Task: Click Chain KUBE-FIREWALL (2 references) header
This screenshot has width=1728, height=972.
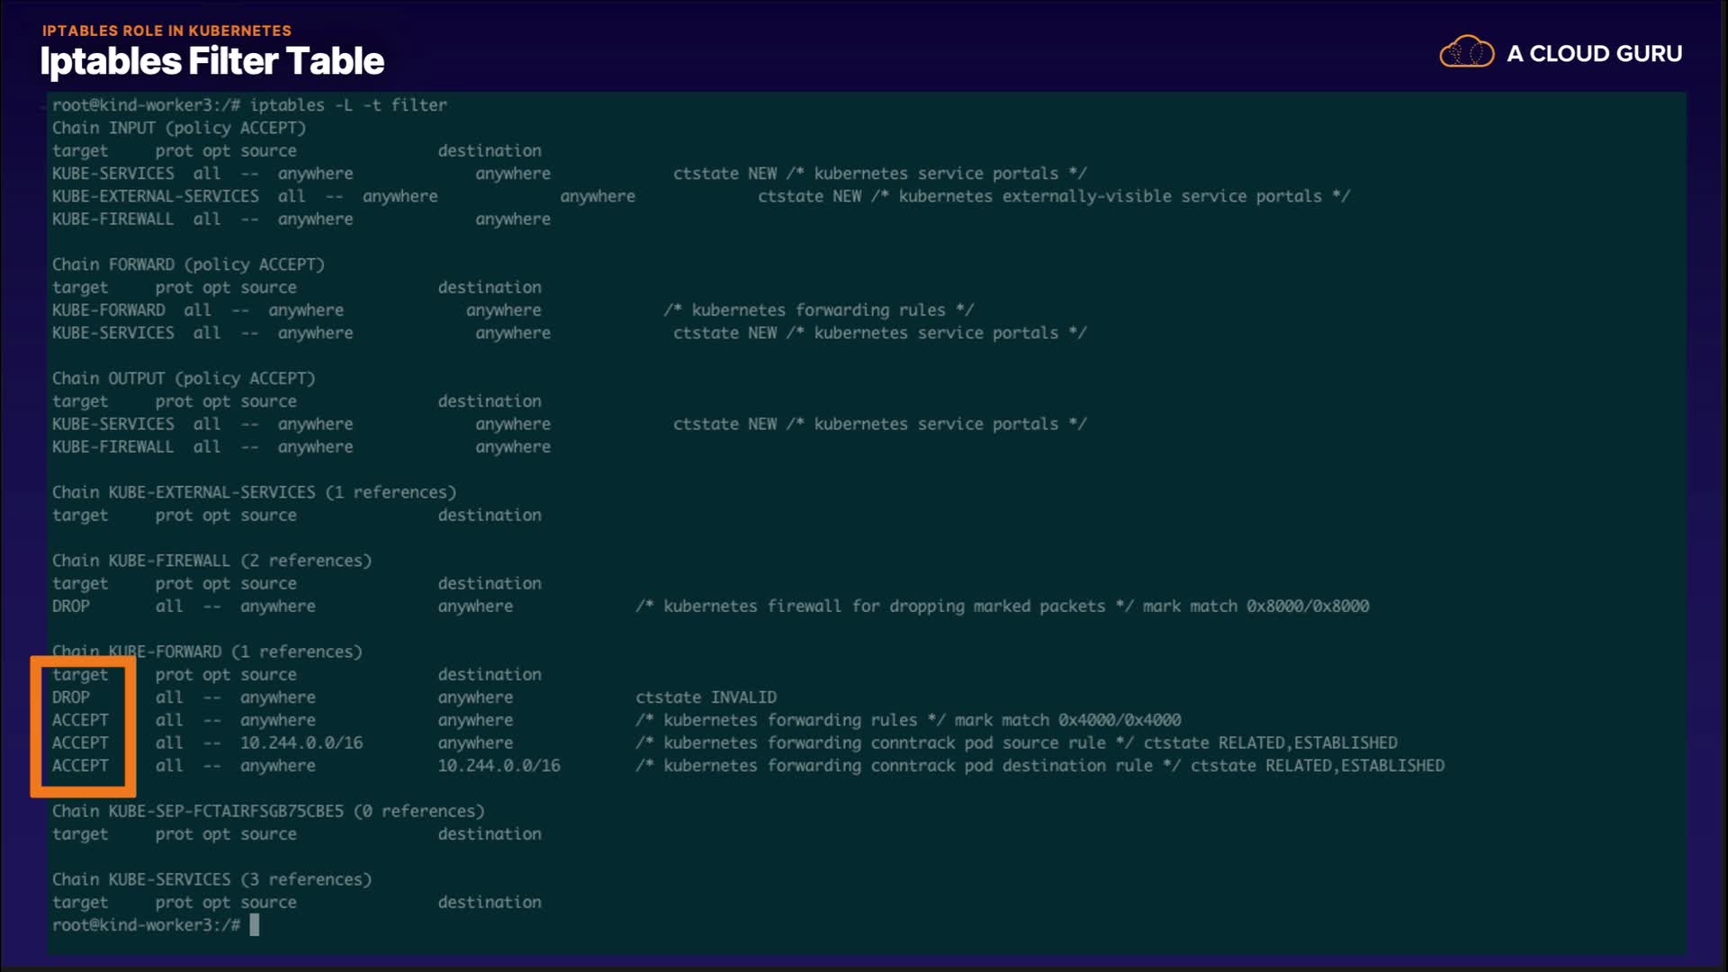Action: [x=211, y=561]
